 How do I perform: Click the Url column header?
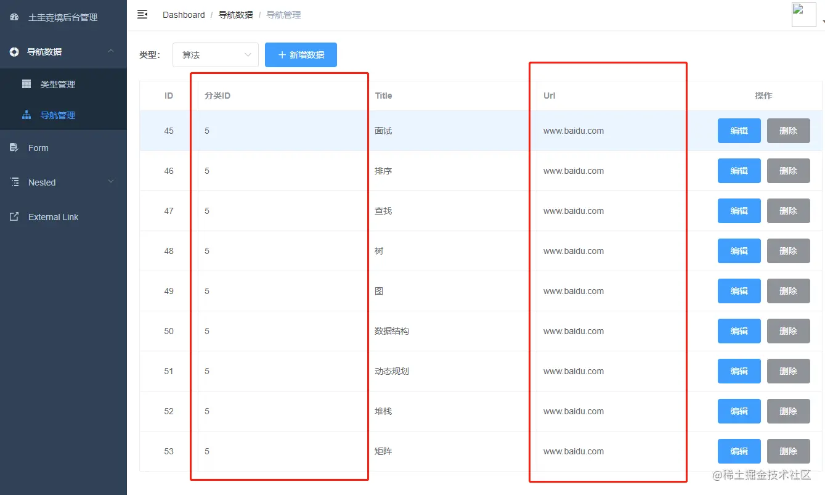[x=549, y=96]
